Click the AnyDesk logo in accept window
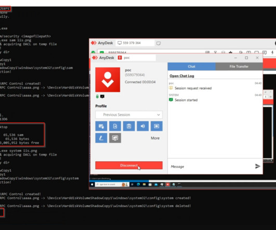Viewport: 276px width, 230px height. [x=95, y=58]
